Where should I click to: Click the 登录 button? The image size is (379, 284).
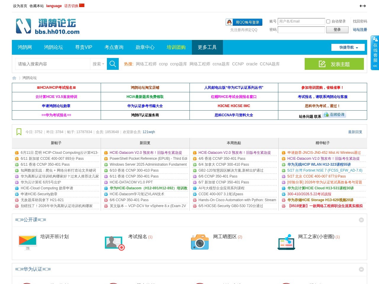tap(337, 30)
